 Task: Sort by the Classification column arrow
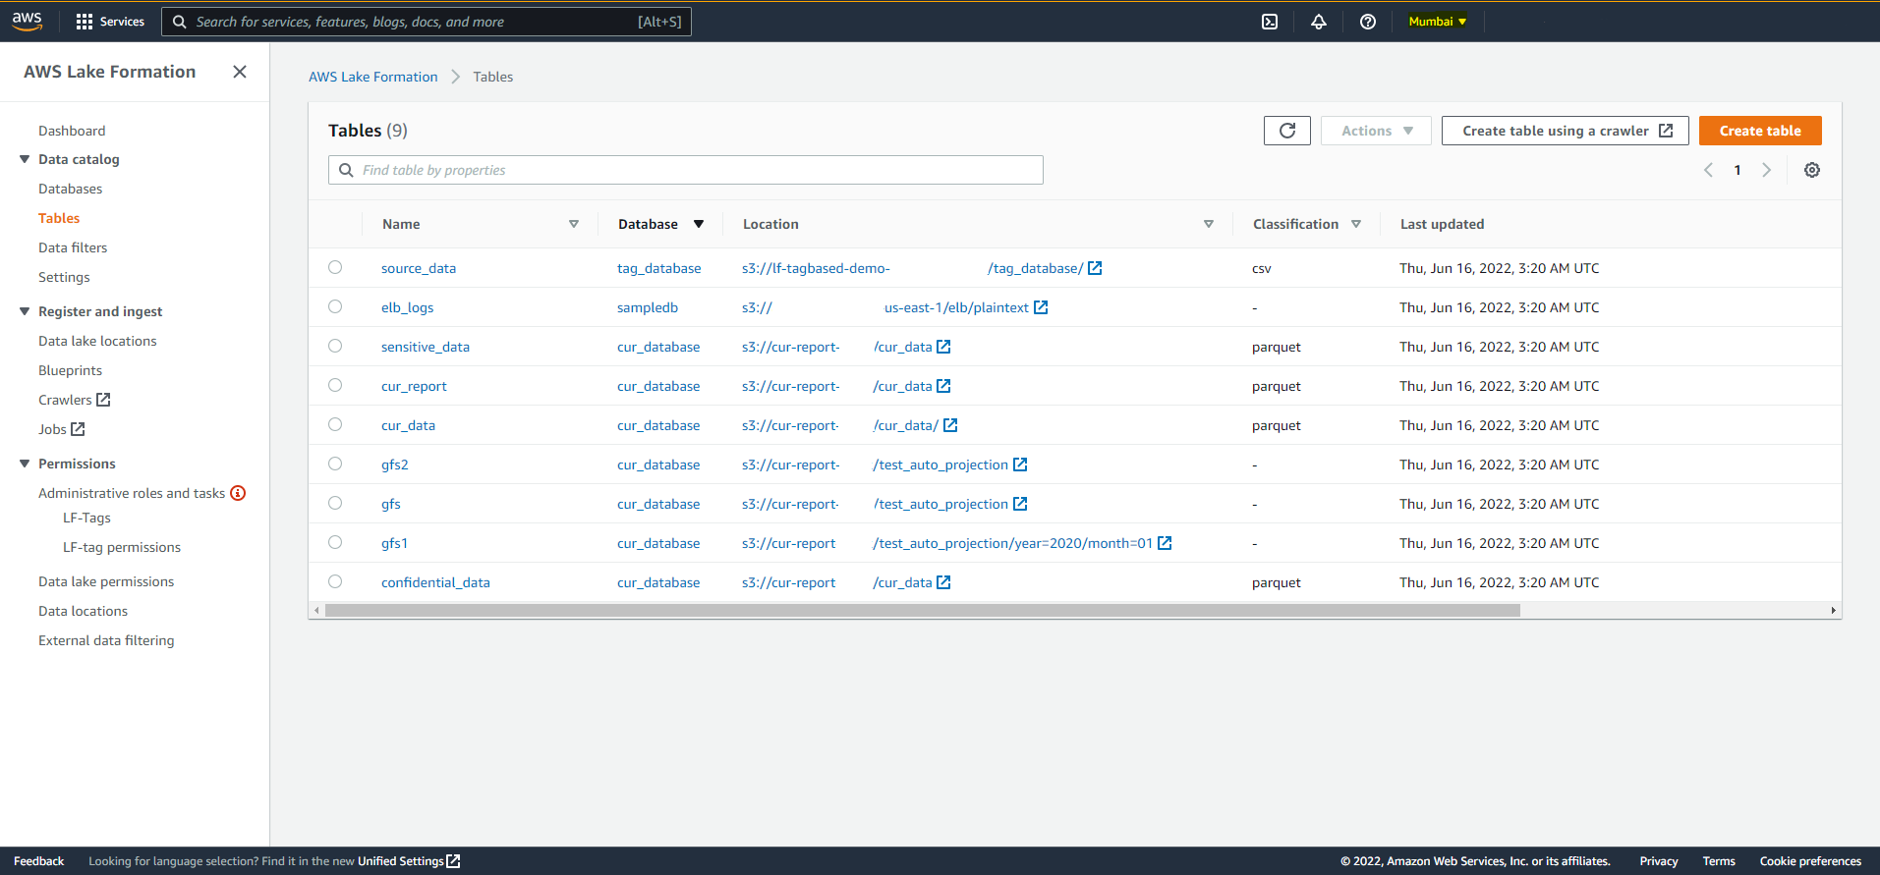click(x=1356, y=224)
